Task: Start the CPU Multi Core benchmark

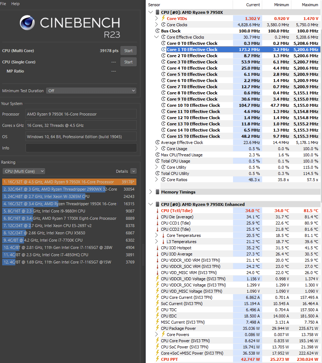Action: pyautogui.click(x=128, y=51)
